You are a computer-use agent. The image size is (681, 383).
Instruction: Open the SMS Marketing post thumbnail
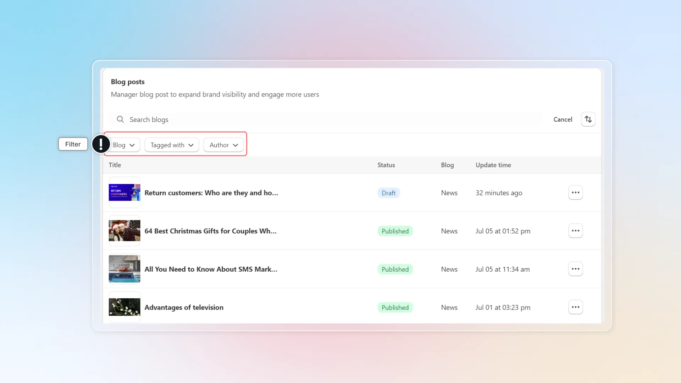click(x=124, y=269)
